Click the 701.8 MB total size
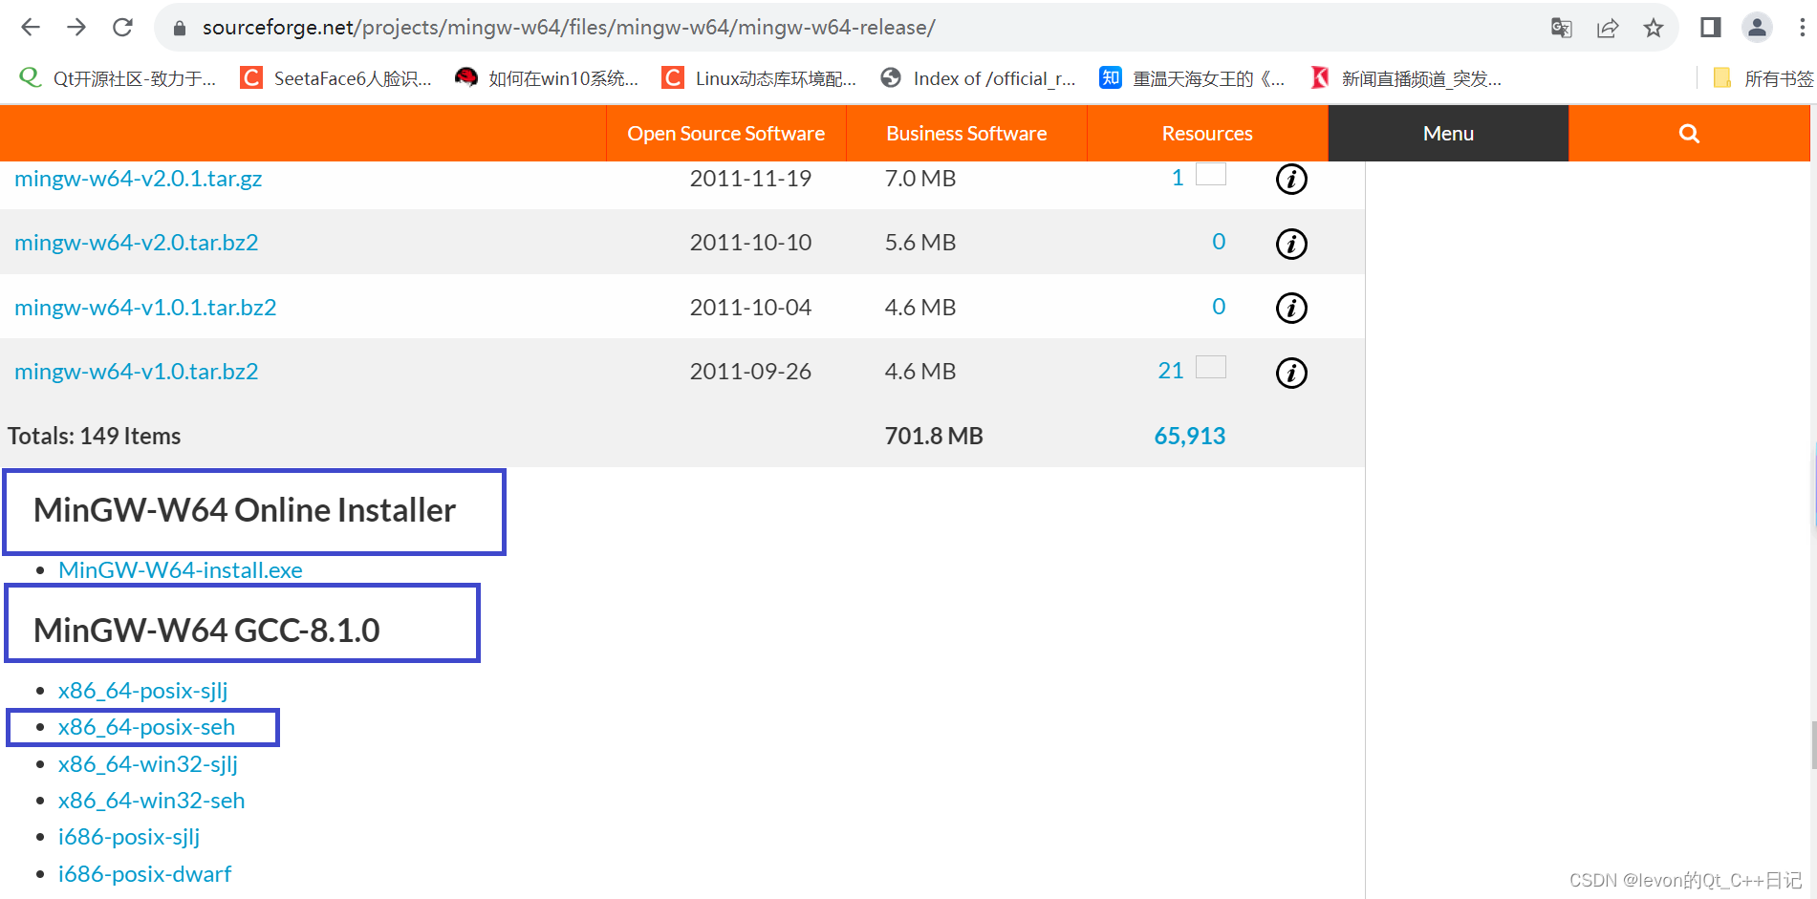This screenshot has height=899, width=1817. click(x=933, y=437)
